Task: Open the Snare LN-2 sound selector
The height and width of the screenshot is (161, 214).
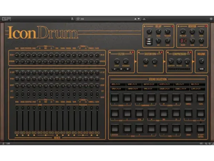Action: point(134,84)
